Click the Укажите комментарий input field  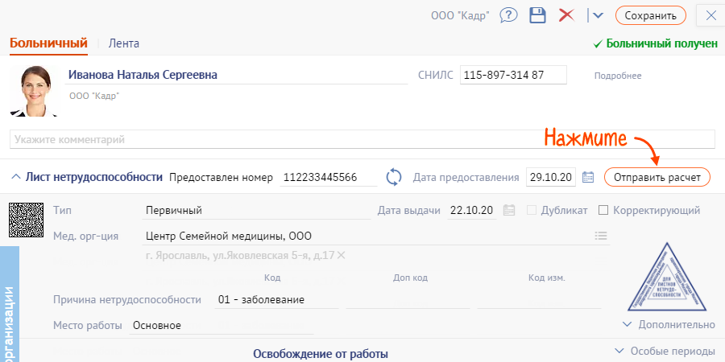[362, 140]
